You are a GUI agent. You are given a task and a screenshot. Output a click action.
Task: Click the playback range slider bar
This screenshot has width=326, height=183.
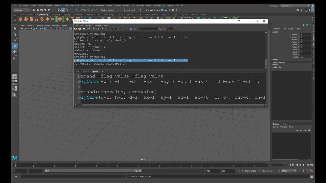(93, 171)
